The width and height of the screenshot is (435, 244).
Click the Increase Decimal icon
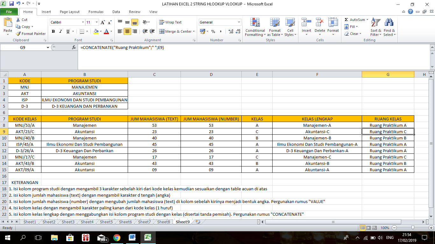[230, 31]
